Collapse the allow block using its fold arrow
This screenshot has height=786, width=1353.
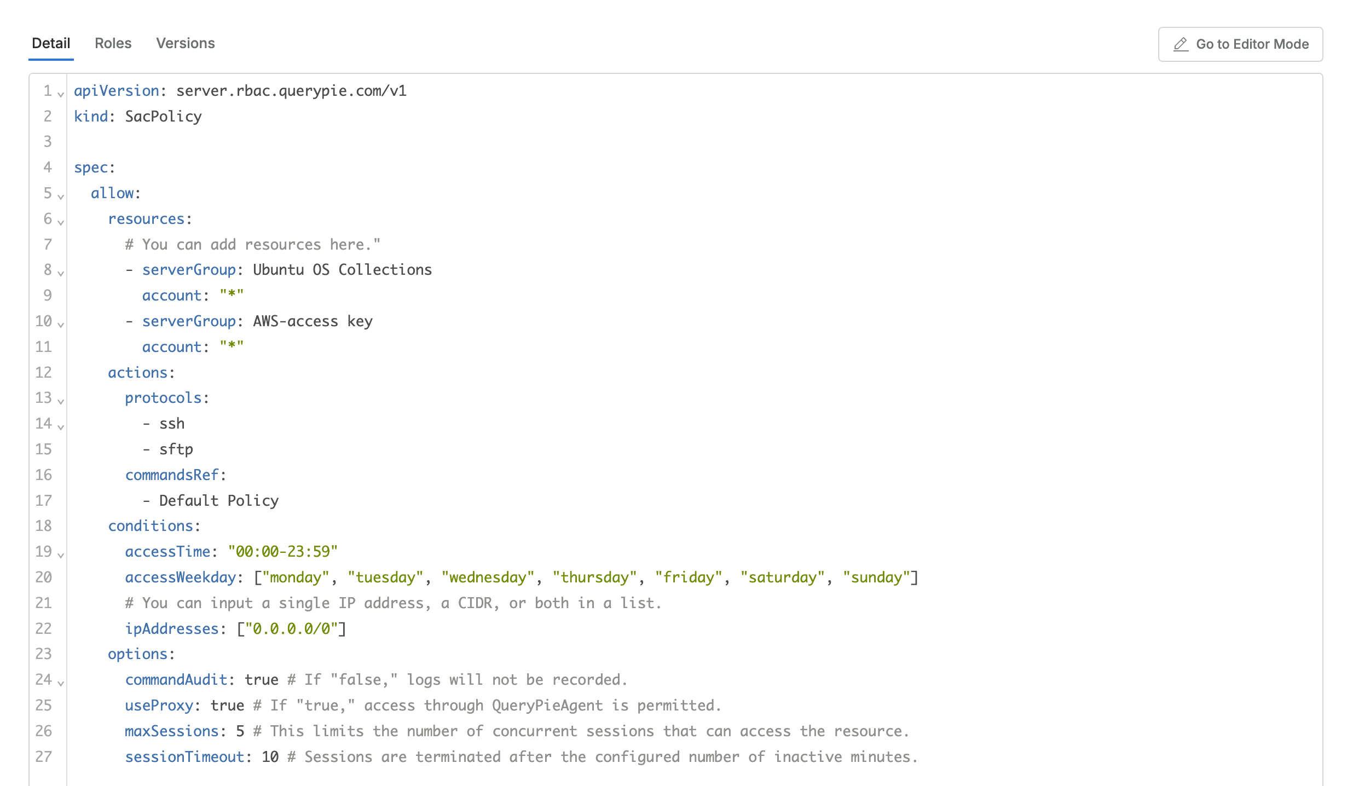(60, 196)
